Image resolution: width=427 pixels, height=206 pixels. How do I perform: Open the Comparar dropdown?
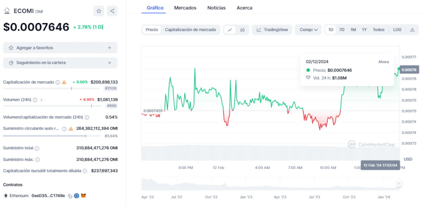[308, 30]
